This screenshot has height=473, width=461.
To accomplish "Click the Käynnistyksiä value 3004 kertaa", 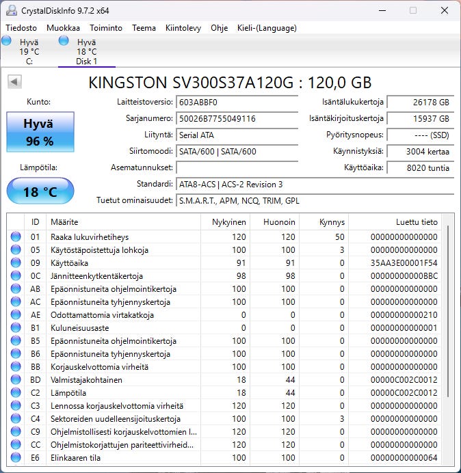I will tap(420, 152).
